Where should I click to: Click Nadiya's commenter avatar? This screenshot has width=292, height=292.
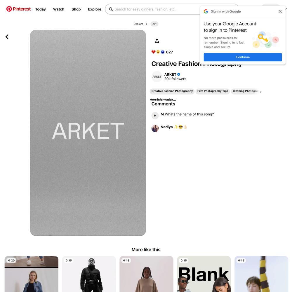click(x=155, y=128)
